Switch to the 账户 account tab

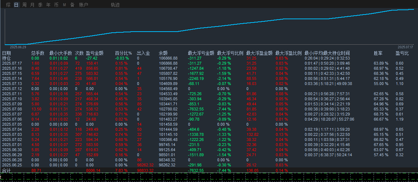pos(83,5)
